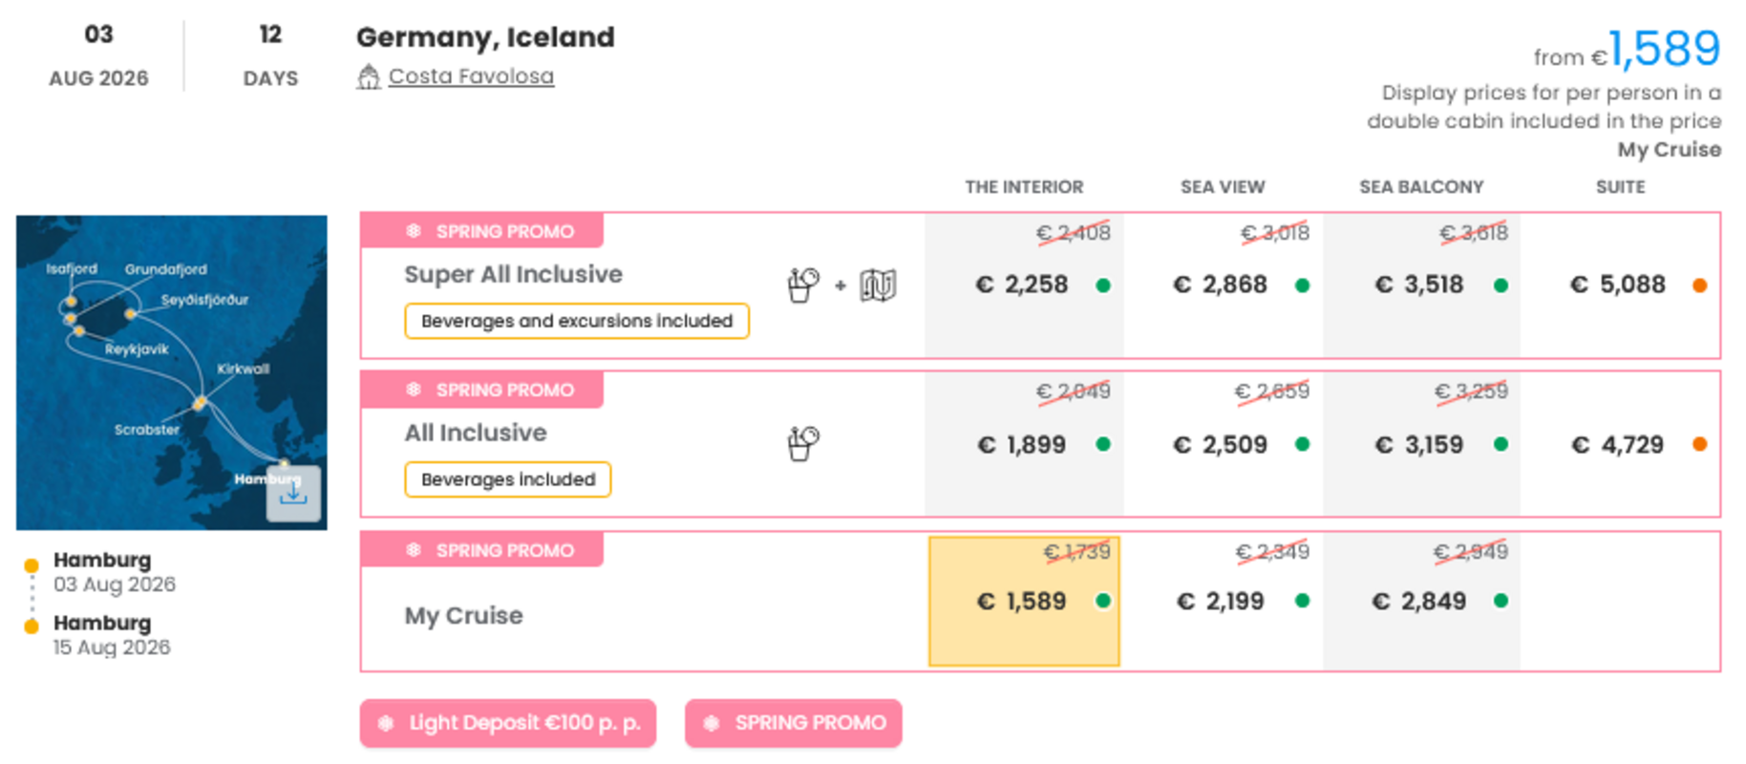Click the excursions map icon in Super All Inclusive
The height and width of the screenshot is (764, 1746).
(878, 285)
